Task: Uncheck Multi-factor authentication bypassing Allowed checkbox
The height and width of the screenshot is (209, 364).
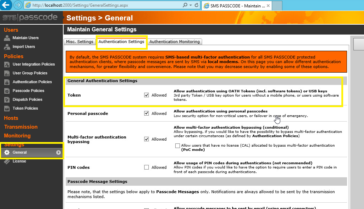Action: click(x=146, y=139)
